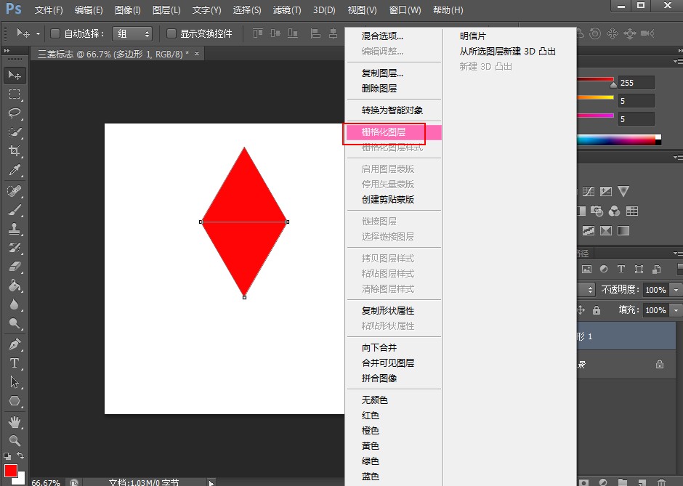Viewport: 683px width, 486px height.
Task: Enable the 自动选择 checkbox
Action: (x=55, y=33)
